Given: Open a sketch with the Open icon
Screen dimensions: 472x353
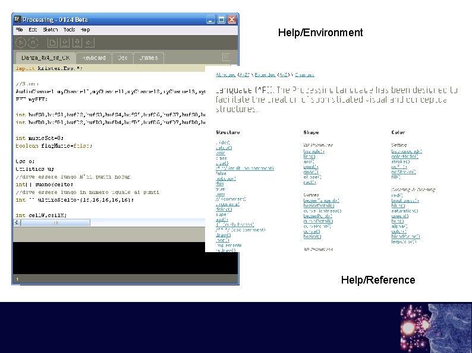Looking at the screenshot, I should [65, 43].
